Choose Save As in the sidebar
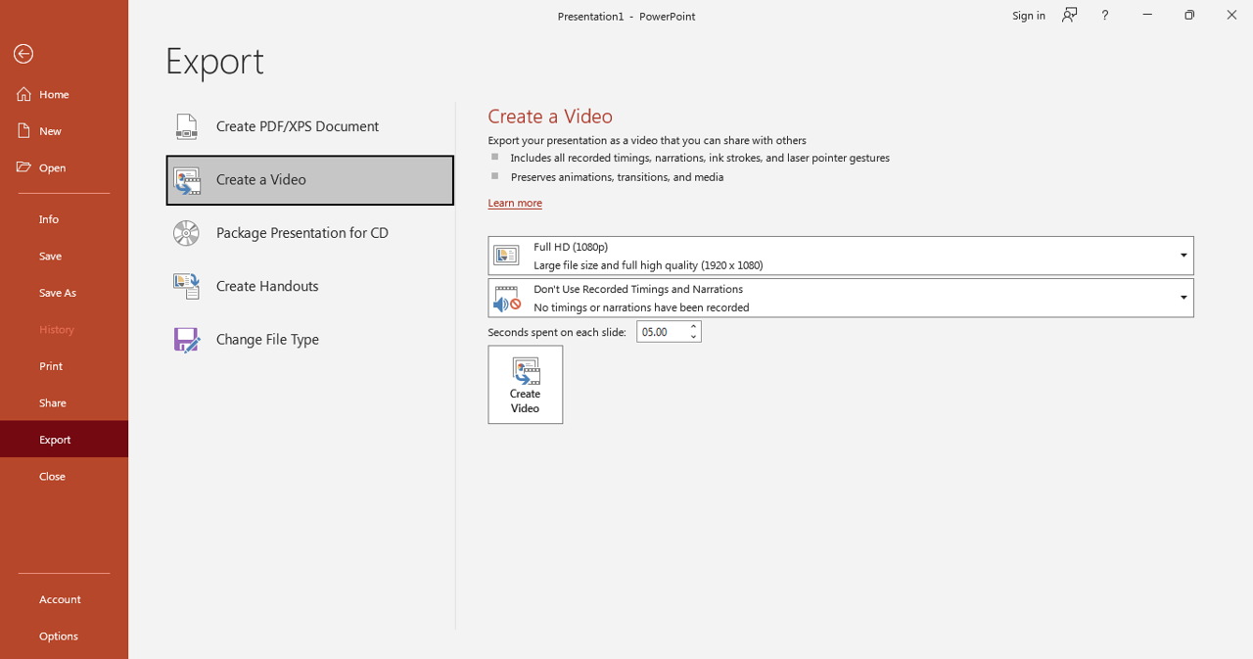The image size is (1253, 659). (x=64, y=293)
